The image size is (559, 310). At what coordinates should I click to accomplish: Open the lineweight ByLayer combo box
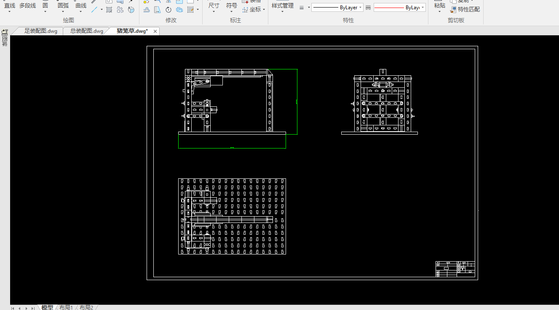[337, 8]
